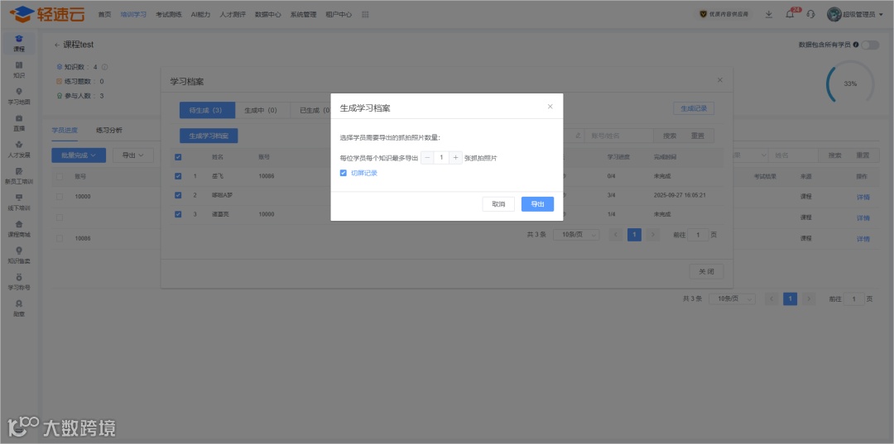The height and width of the screenshot is (444, 894).
Task: Increase photo count with plus button
Action: tap(455, 158)
